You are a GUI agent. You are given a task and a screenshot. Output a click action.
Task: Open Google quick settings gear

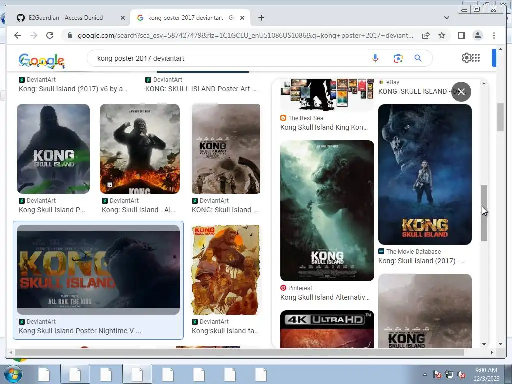[x=466, y=58]
